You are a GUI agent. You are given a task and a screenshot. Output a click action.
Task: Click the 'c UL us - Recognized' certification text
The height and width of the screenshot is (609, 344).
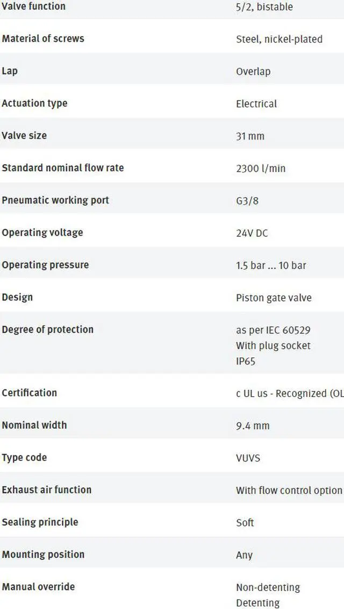coord(290,394)
